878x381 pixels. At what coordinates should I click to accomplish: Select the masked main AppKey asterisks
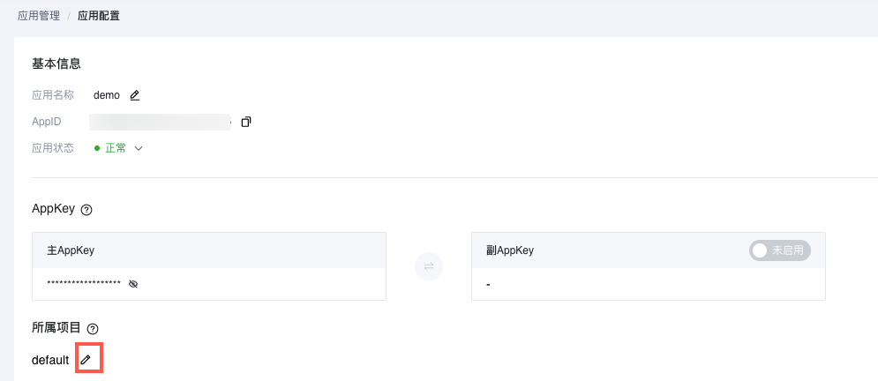[x=84, y=284]
